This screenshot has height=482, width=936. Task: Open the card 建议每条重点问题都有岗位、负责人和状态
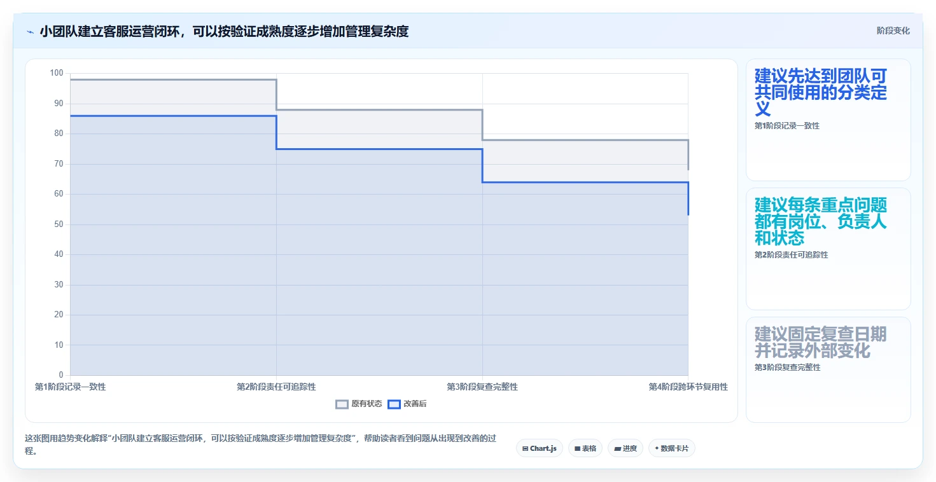pyautogui.click(x=828, y=249)
